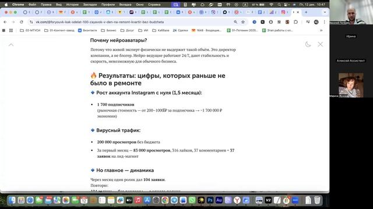This screenshot has height=209, width=373.
Task: Launch Finder from the dock
Action: pos(12,200)
